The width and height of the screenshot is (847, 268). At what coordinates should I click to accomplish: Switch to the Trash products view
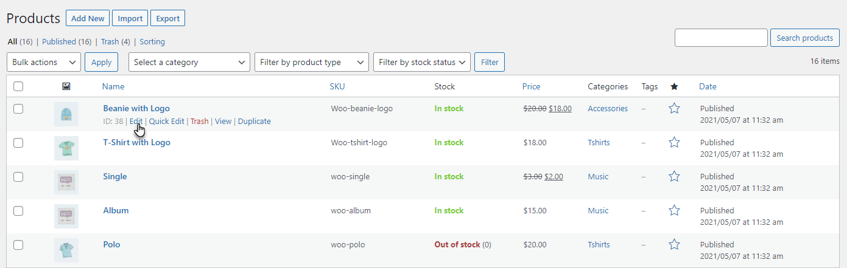point(110,42)
